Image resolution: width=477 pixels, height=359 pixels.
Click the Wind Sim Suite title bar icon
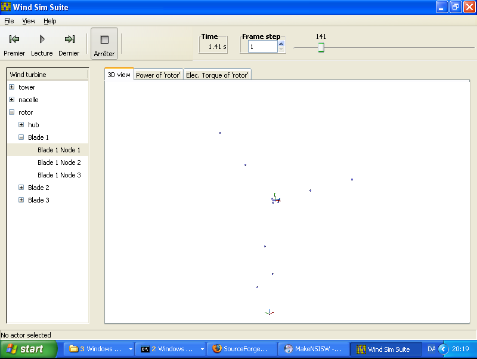click(7, 7)
